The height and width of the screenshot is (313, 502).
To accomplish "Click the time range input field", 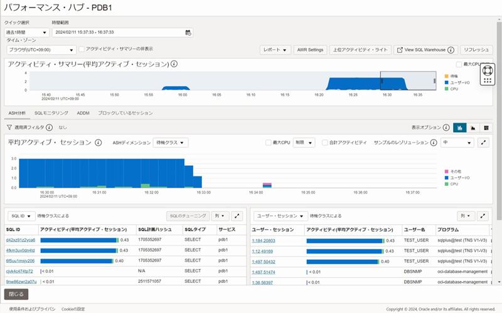I will point(122,33).
